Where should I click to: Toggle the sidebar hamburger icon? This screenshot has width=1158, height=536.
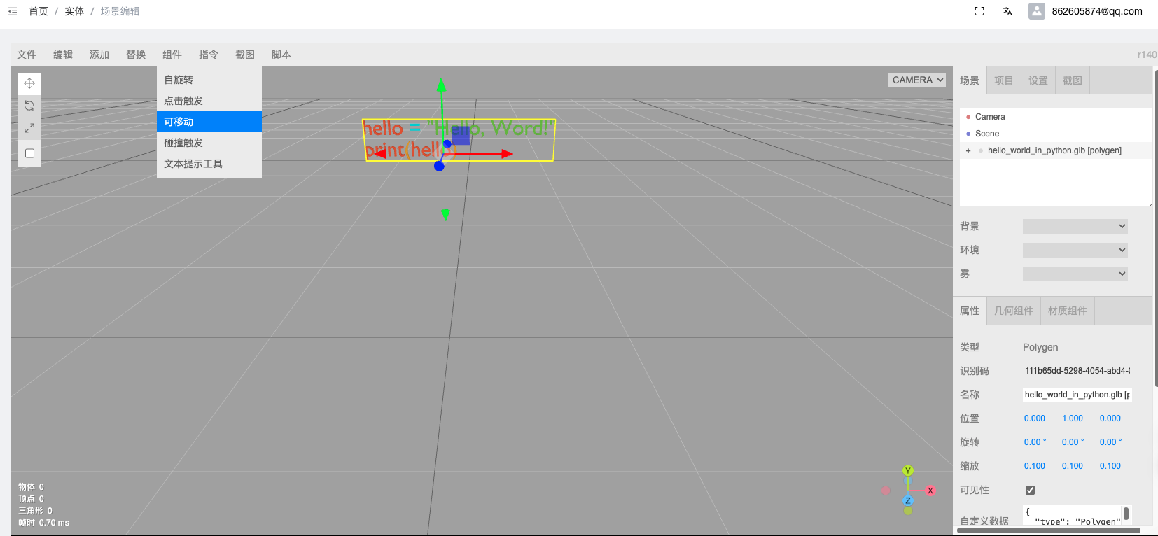(x=13, y=11)
